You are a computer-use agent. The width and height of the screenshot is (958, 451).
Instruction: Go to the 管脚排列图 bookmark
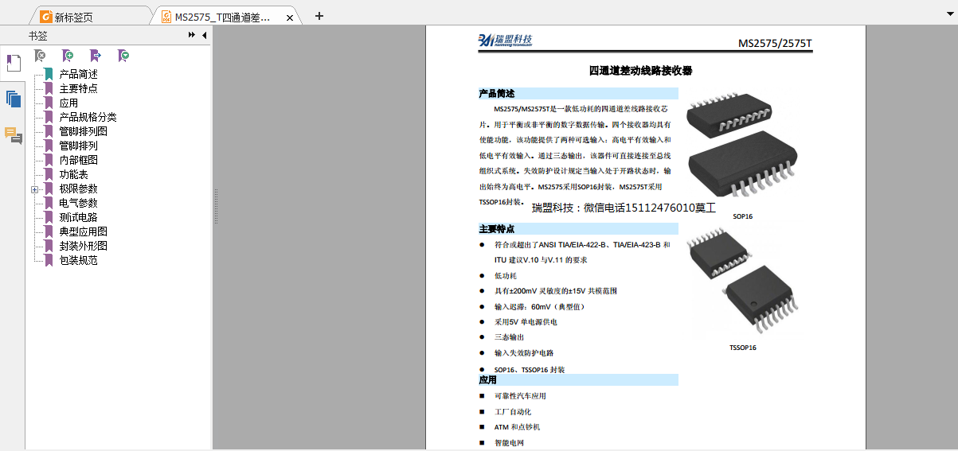(83, 131)
